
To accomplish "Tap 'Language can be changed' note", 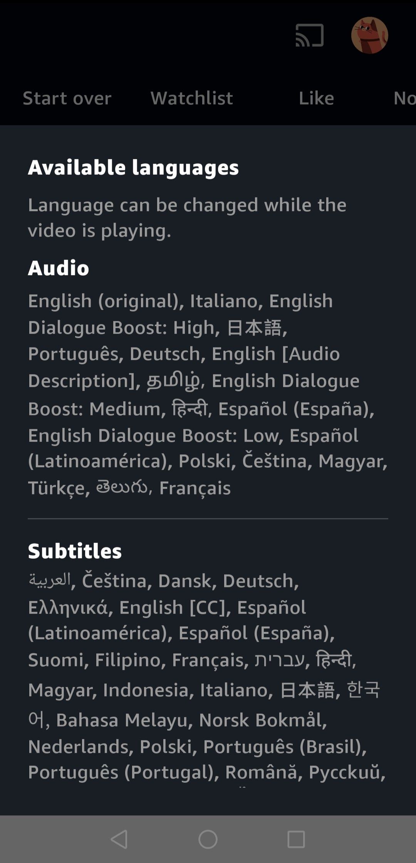I will coord(187,217).
